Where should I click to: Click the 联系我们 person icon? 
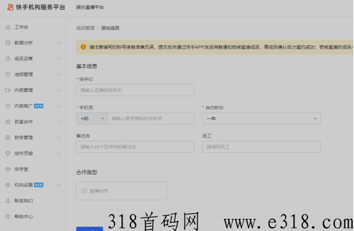[x=8, y=201]
